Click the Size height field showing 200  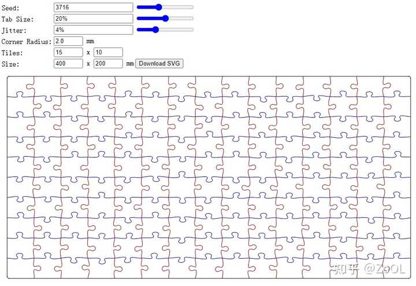(108, 63)
